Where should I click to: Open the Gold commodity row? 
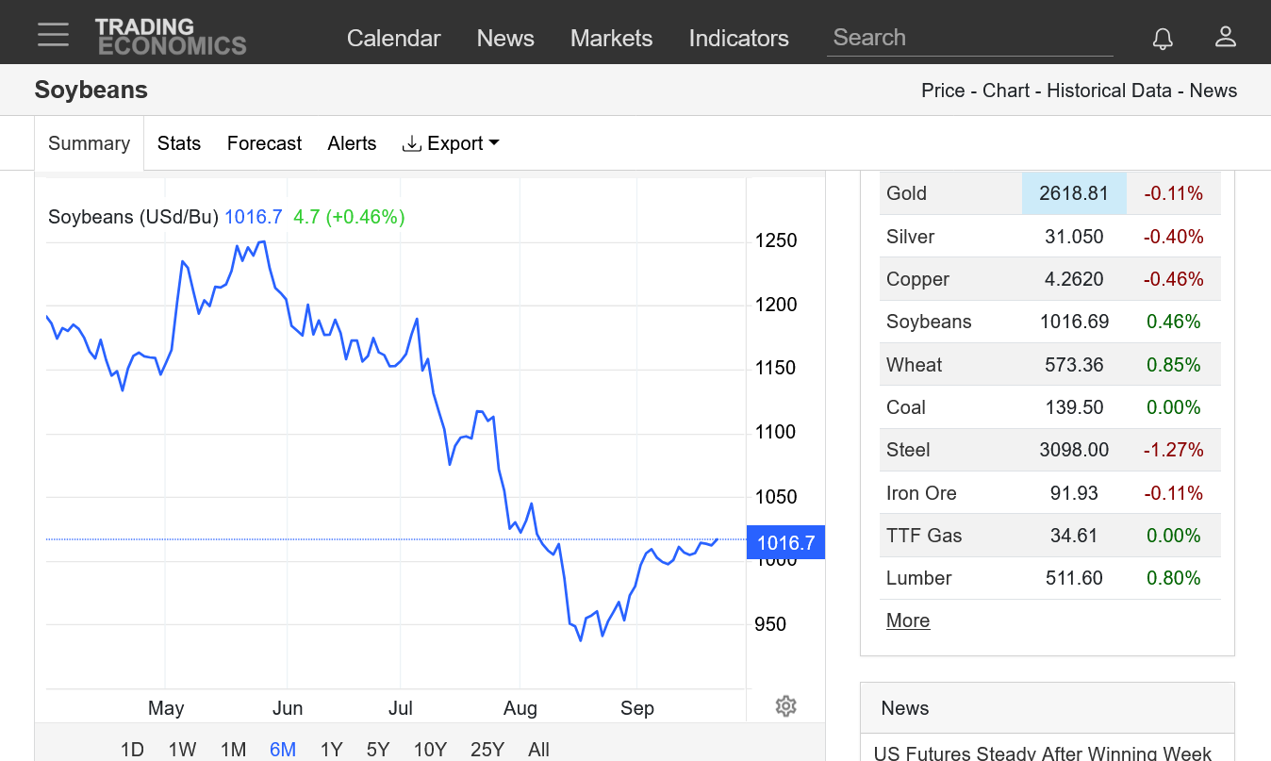tap(907, 193)
